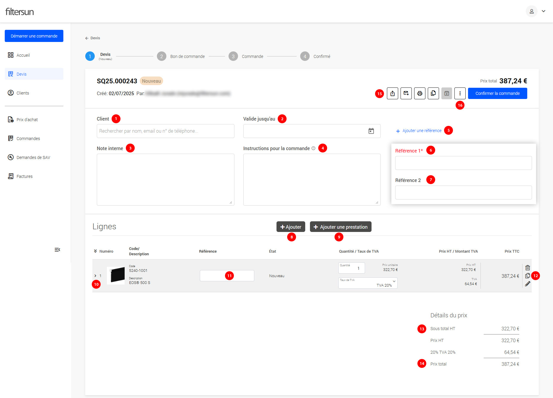Delete line 1 with trash icon
The image size is (553, 398).
click(528, 268)
